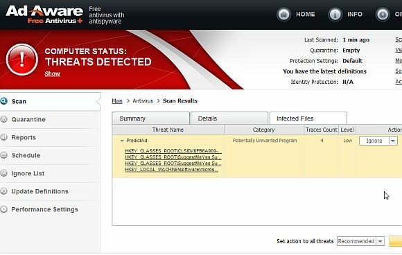Click the orange button beside Recommended dropdown
The image size is (402, 255).
(395, 241)
